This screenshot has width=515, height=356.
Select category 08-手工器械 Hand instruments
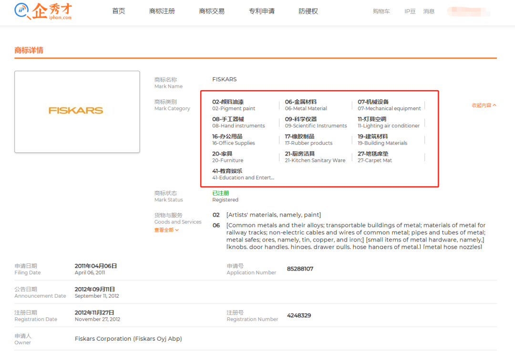tap(238, 122)
